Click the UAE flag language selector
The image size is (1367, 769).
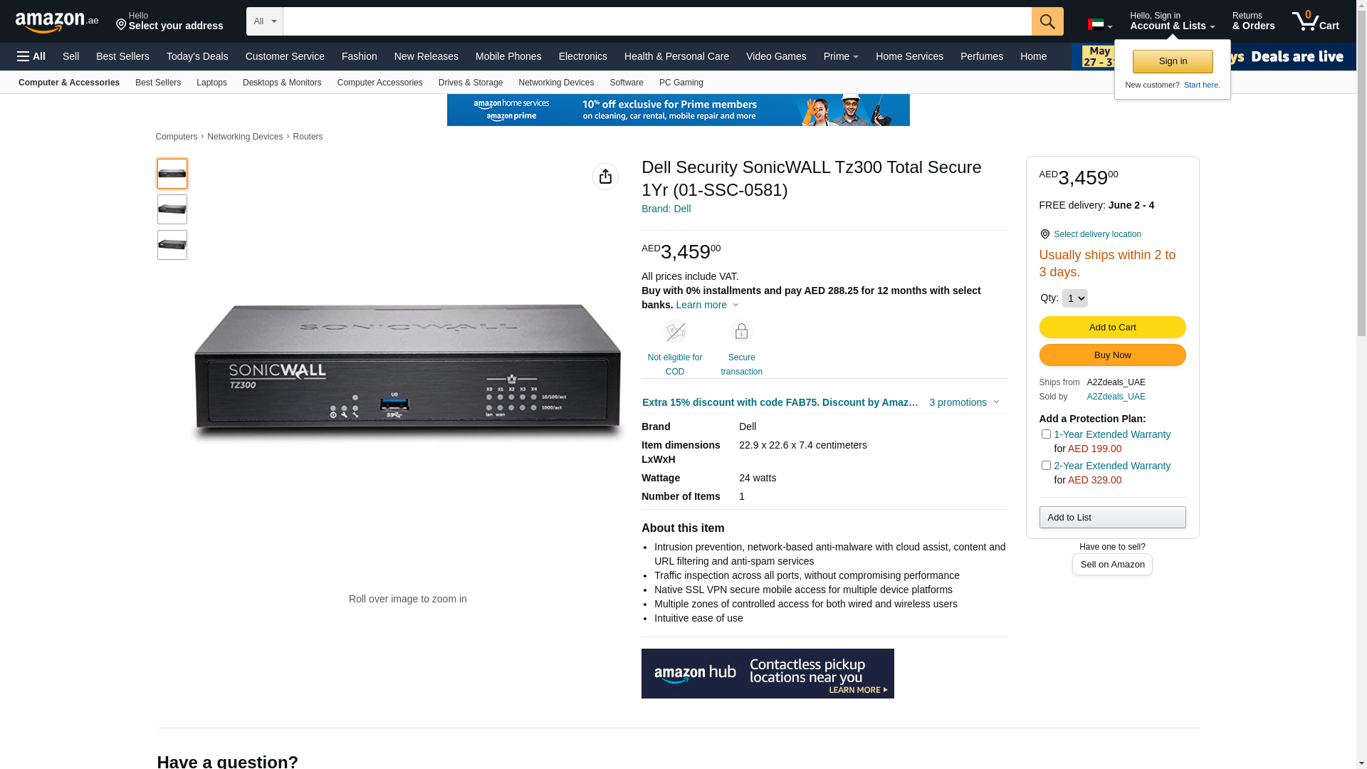[x=1100, y=25]
